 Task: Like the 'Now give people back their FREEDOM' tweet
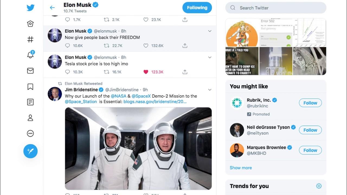click(x=146, y=46)
